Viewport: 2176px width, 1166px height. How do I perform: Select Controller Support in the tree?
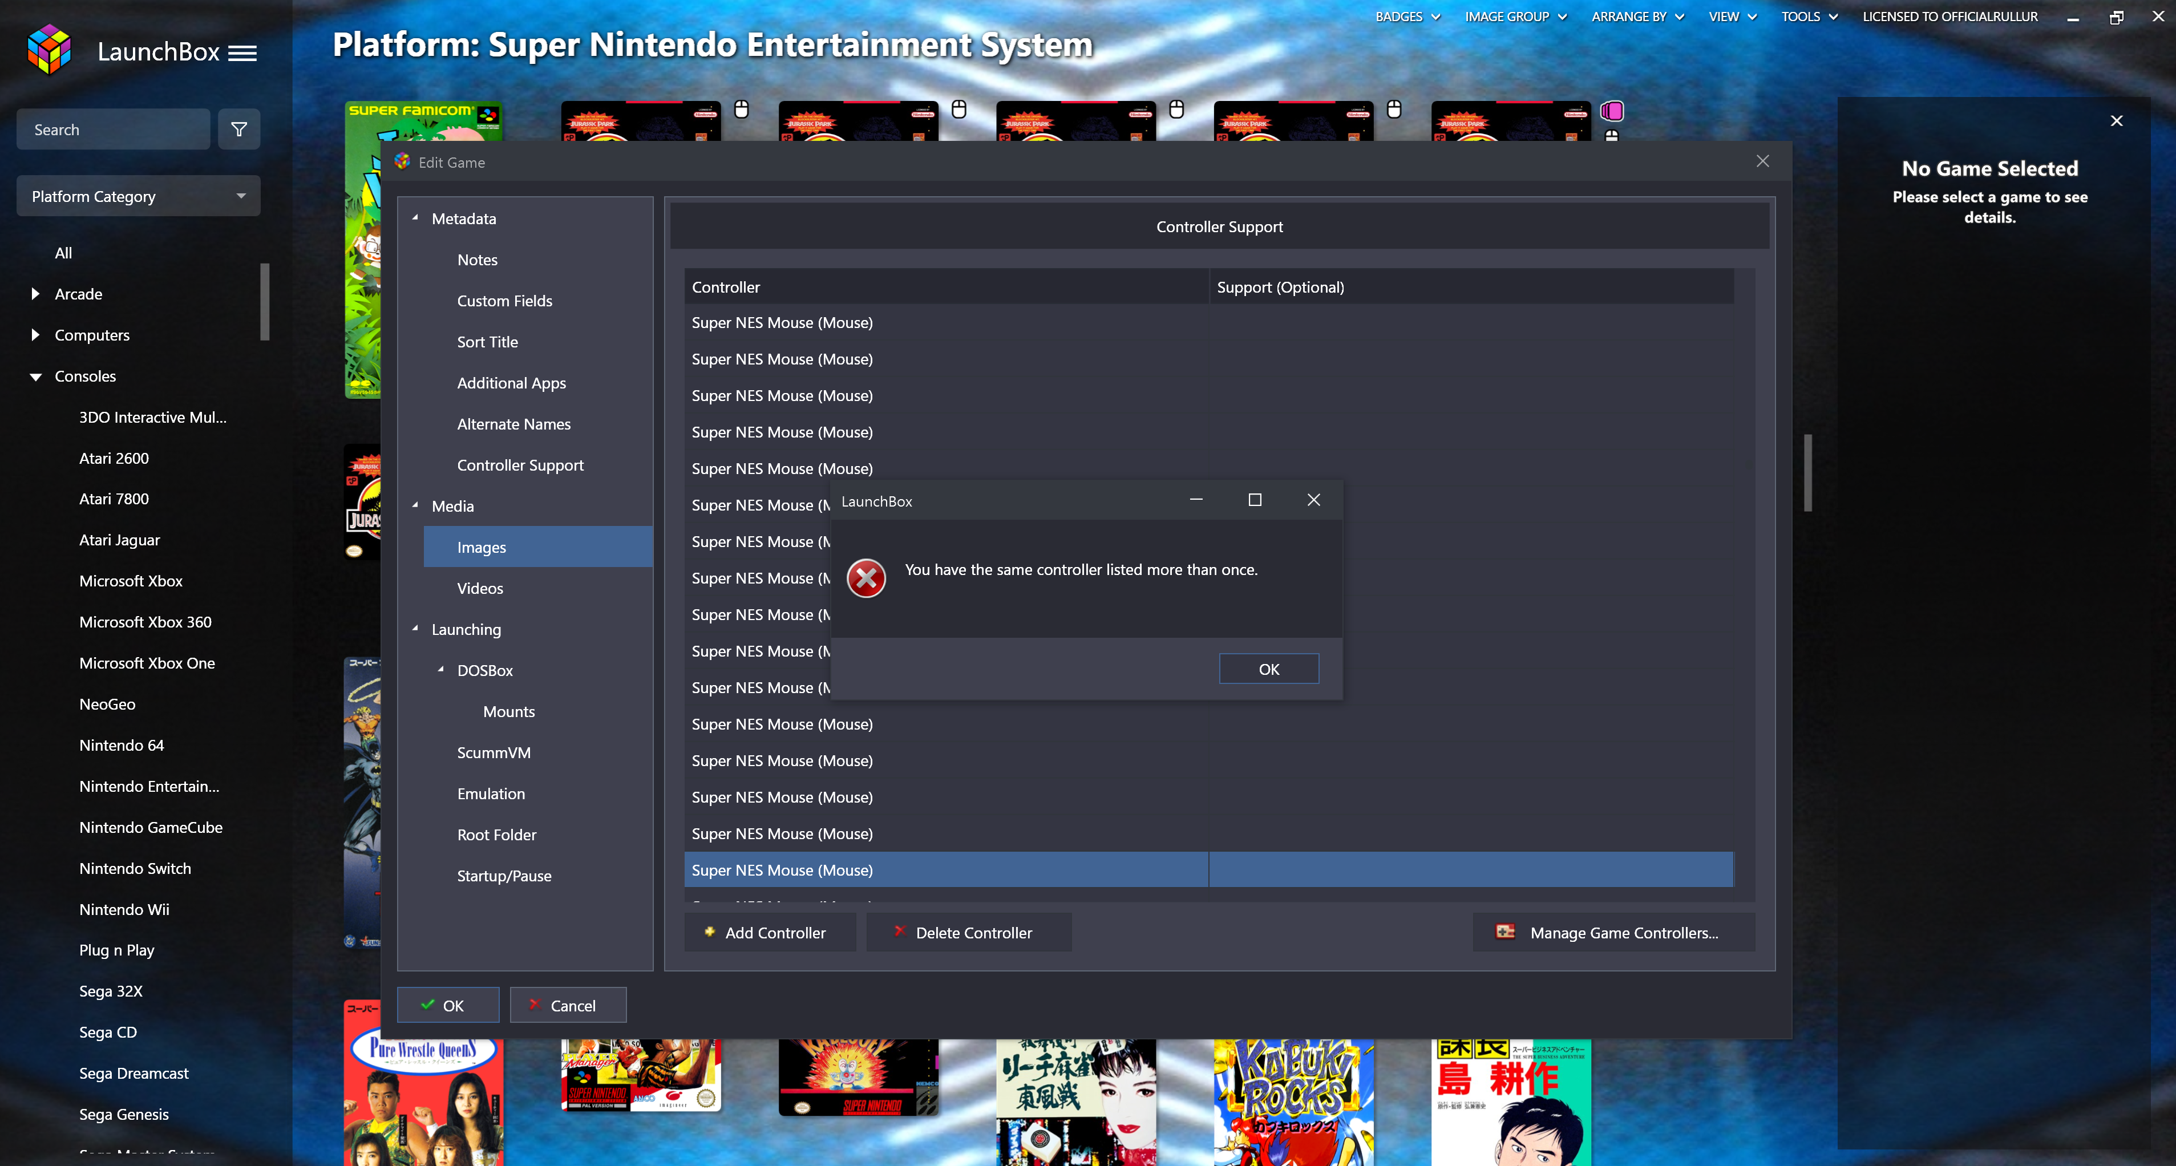[520, 464]
